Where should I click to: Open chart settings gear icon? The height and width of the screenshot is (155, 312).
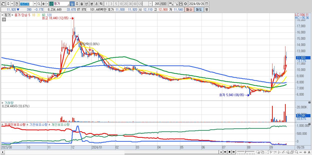[185, 4]
